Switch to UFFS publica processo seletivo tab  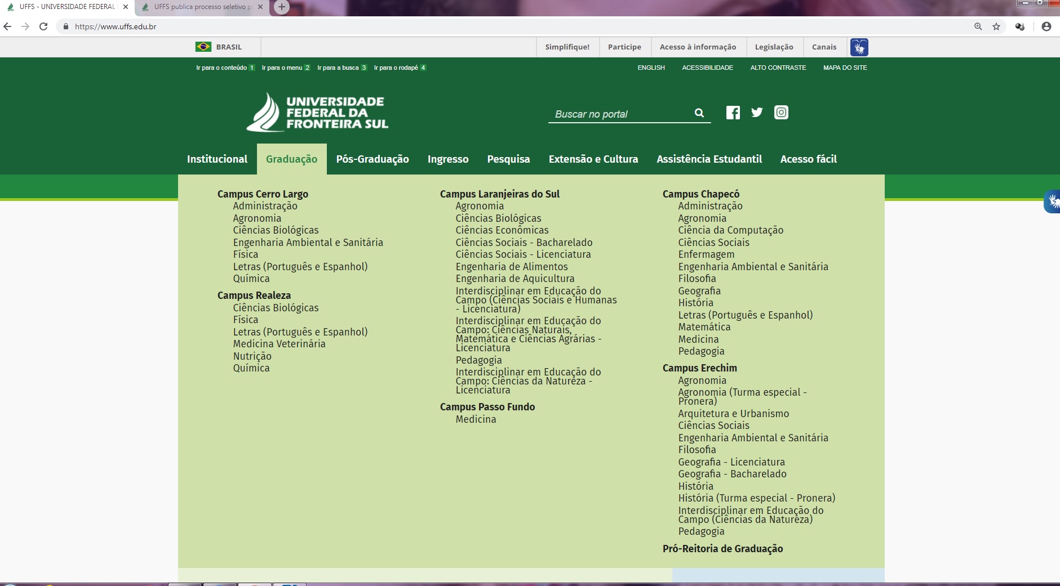pyautogui.click(x=201, y=7)
